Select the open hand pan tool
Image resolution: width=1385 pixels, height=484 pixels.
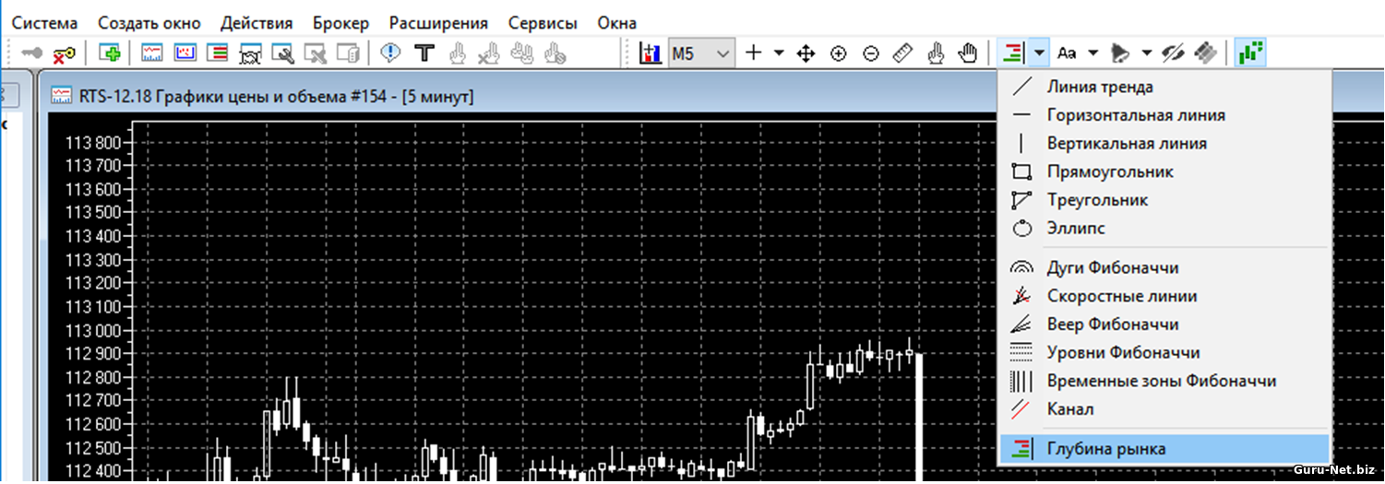click(x=968, y=53)
